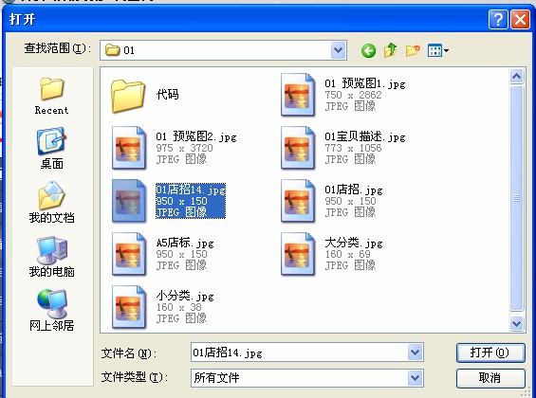
Task: Click the vertical scrollbar thumb
Action: 516,198
